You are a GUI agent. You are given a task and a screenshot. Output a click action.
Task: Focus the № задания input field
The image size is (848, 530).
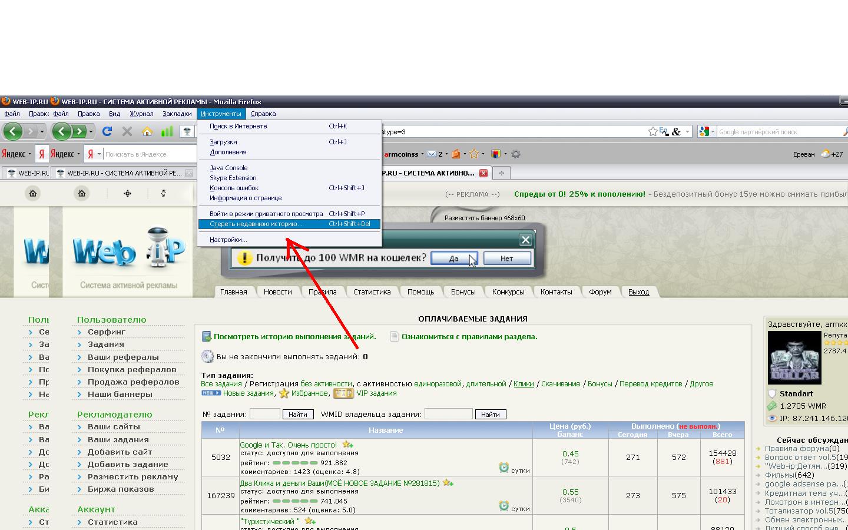pos(264,414)
